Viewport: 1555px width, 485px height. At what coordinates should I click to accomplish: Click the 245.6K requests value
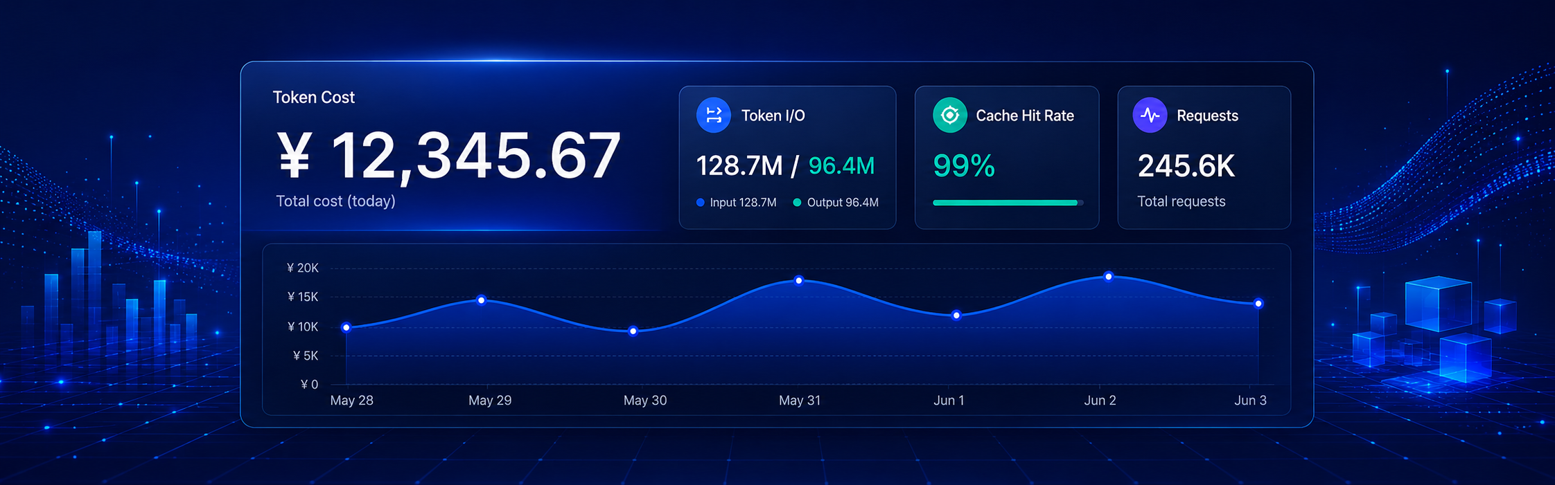1186,166
